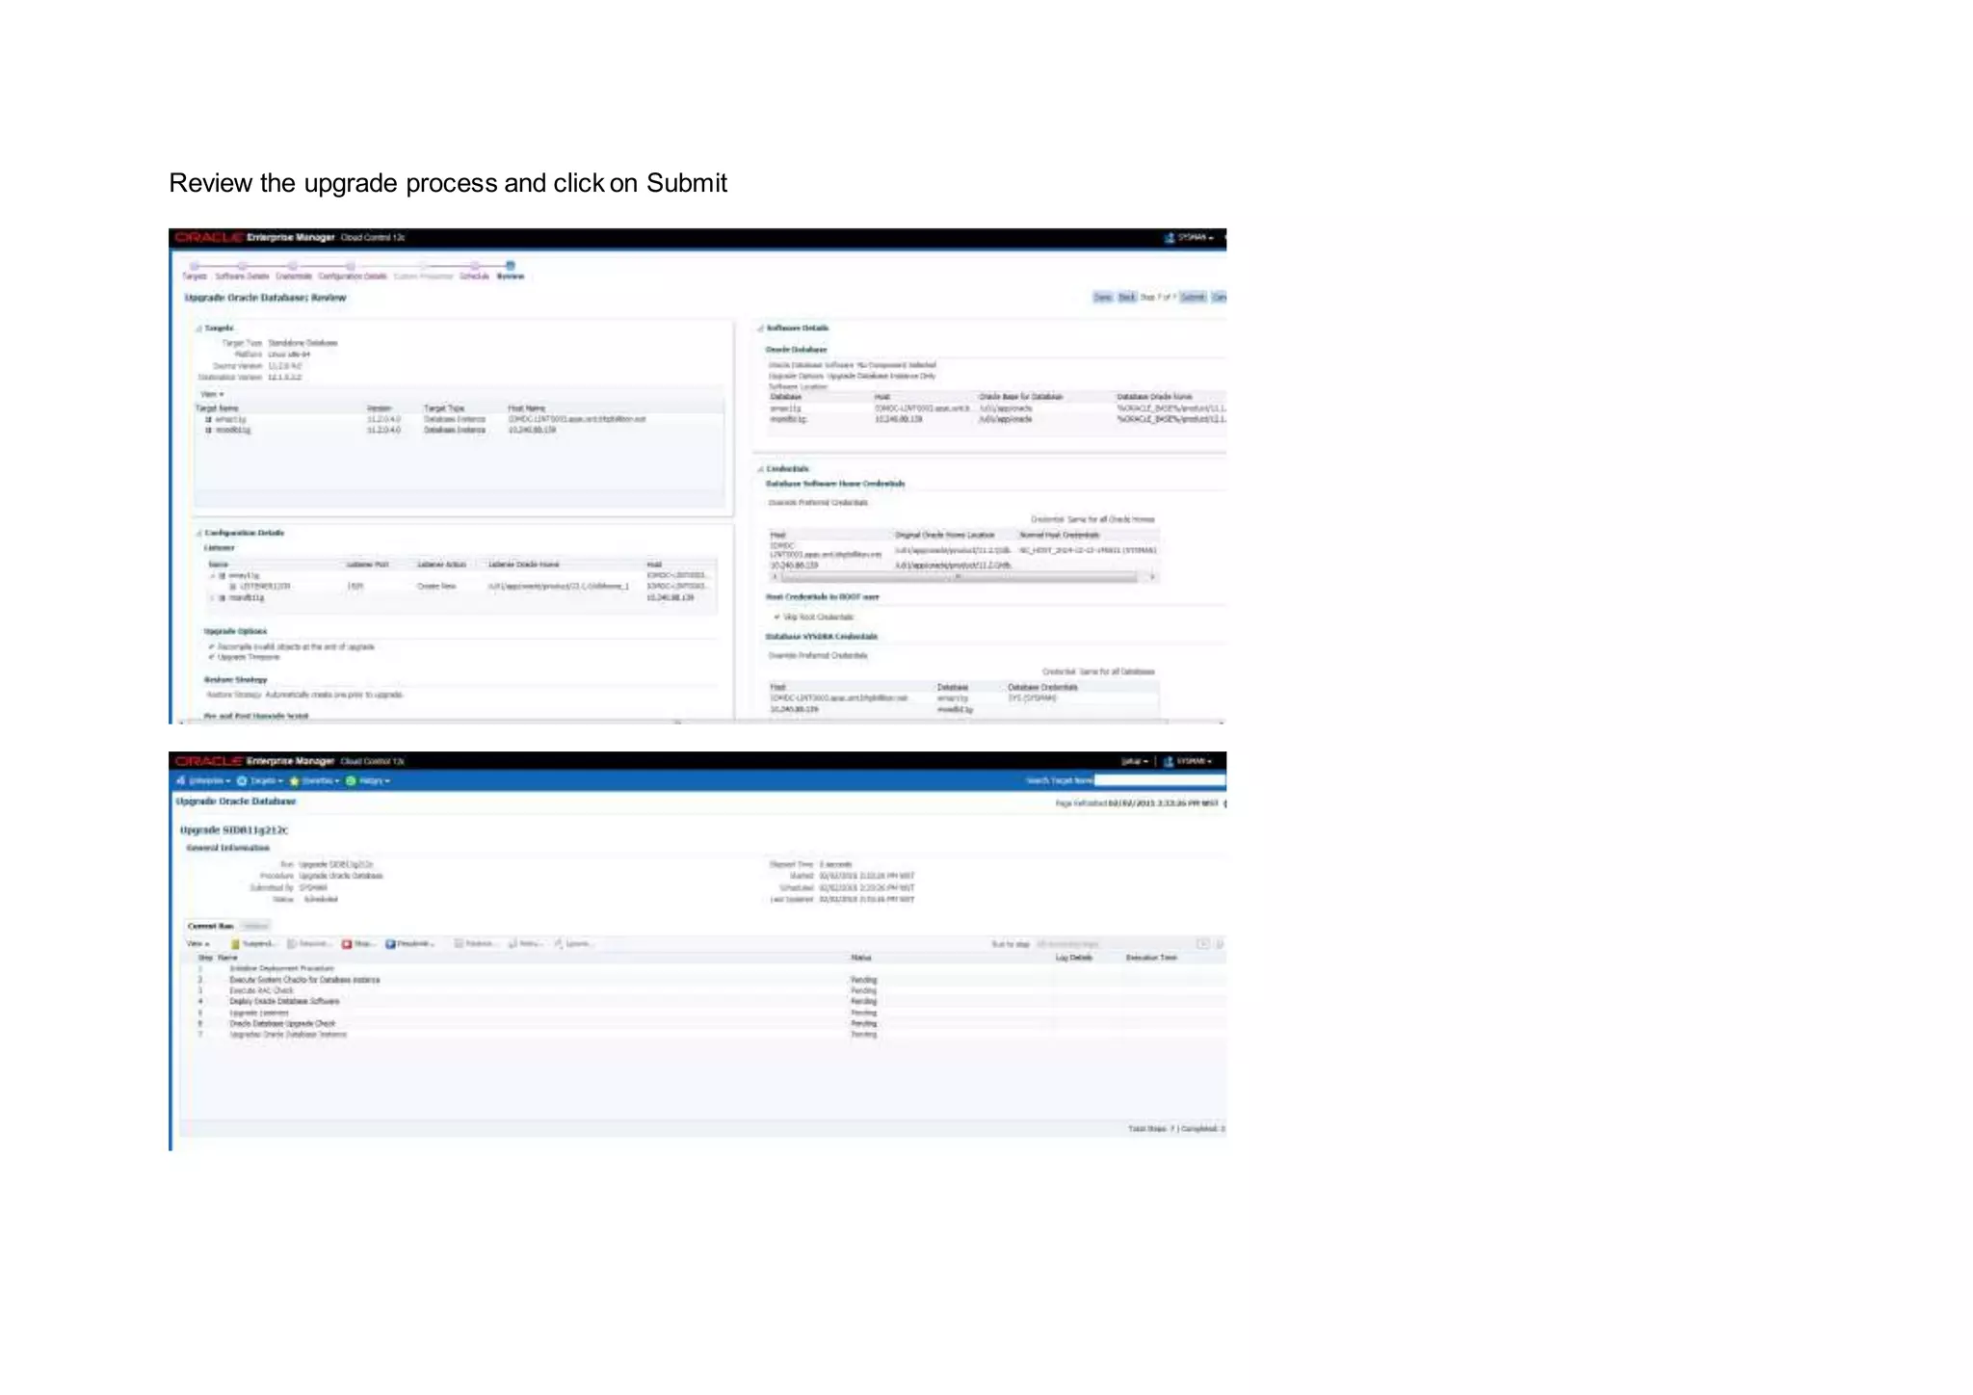Open the View menu in Targets table
The width and height of the screenshot is (1973, 1395).
[212, 394]
